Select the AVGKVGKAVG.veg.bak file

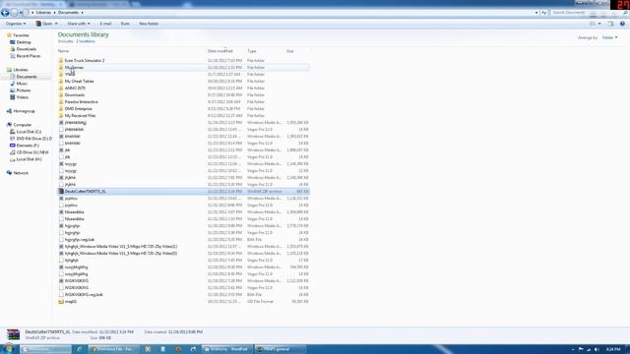tap(184, 295)
